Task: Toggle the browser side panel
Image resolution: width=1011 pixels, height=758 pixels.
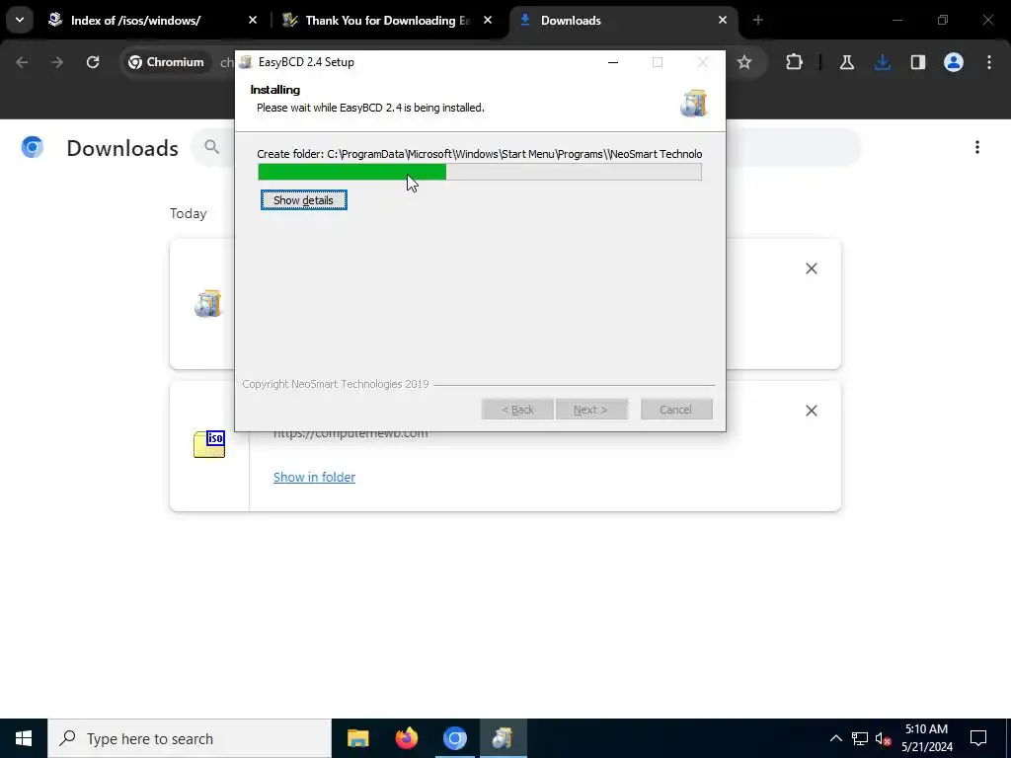Action: tap(918, 62)
